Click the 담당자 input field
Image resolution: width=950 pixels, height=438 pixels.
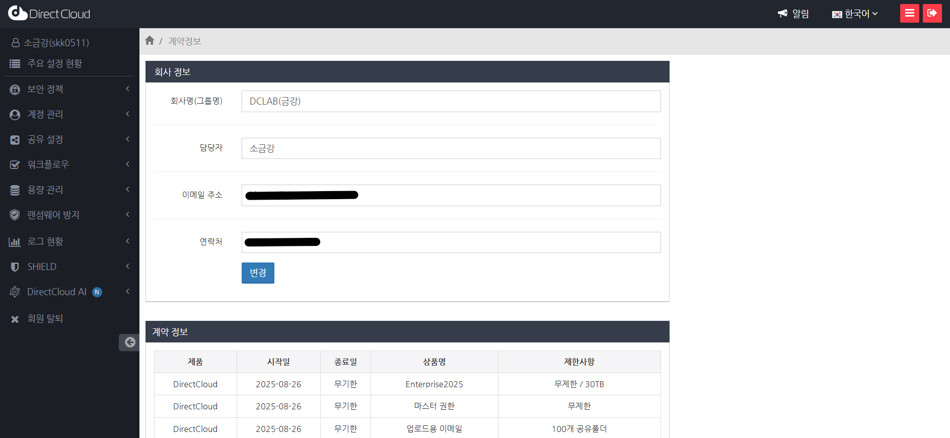[451, 148]
